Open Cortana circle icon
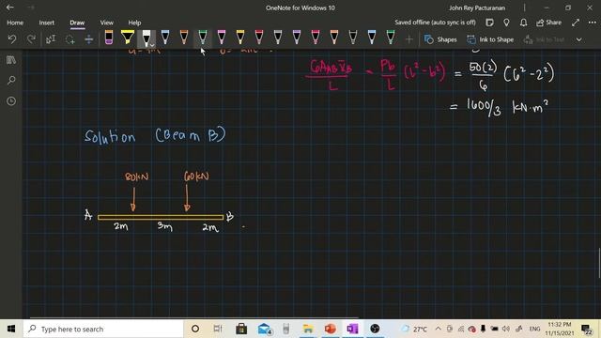The height and width of the screenshot is (338, 601). coord(195,329)
